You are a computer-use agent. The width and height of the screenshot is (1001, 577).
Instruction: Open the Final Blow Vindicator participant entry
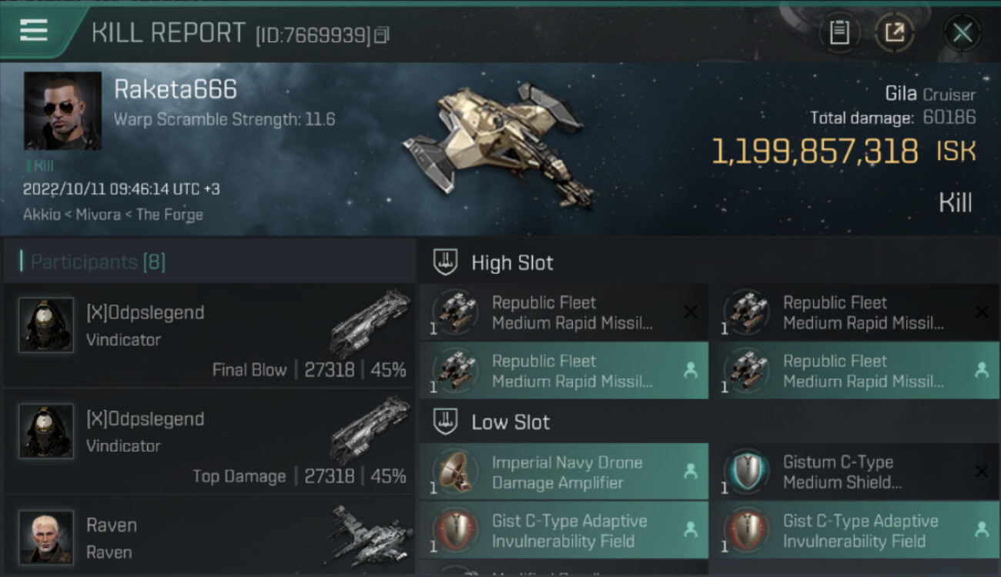pos(209,335)
